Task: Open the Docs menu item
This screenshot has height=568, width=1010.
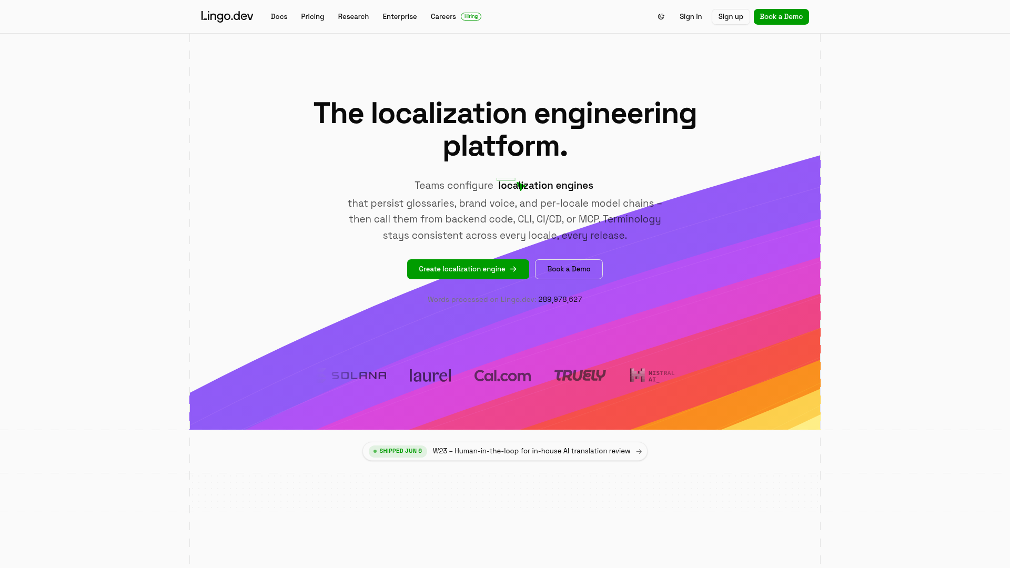Action: coord(279,17)
